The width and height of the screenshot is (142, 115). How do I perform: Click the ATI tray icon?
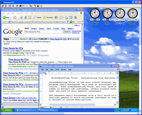(x=127, y=110)
